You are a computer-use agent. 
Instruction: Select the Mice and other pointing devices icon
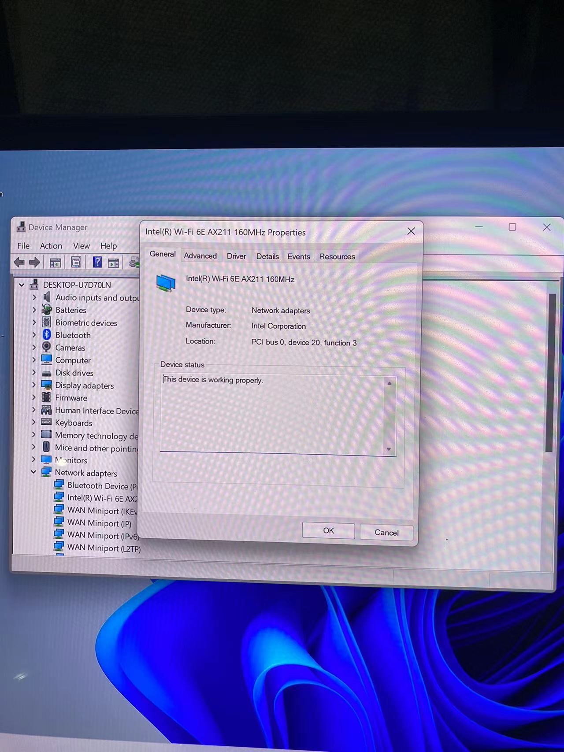pyautogui.click(x=46, y=447)
